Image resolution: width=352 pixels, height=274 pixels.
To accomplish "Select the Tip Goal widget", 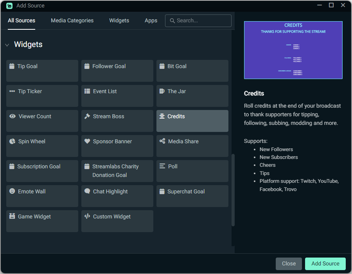I will (x=42, y=70).
